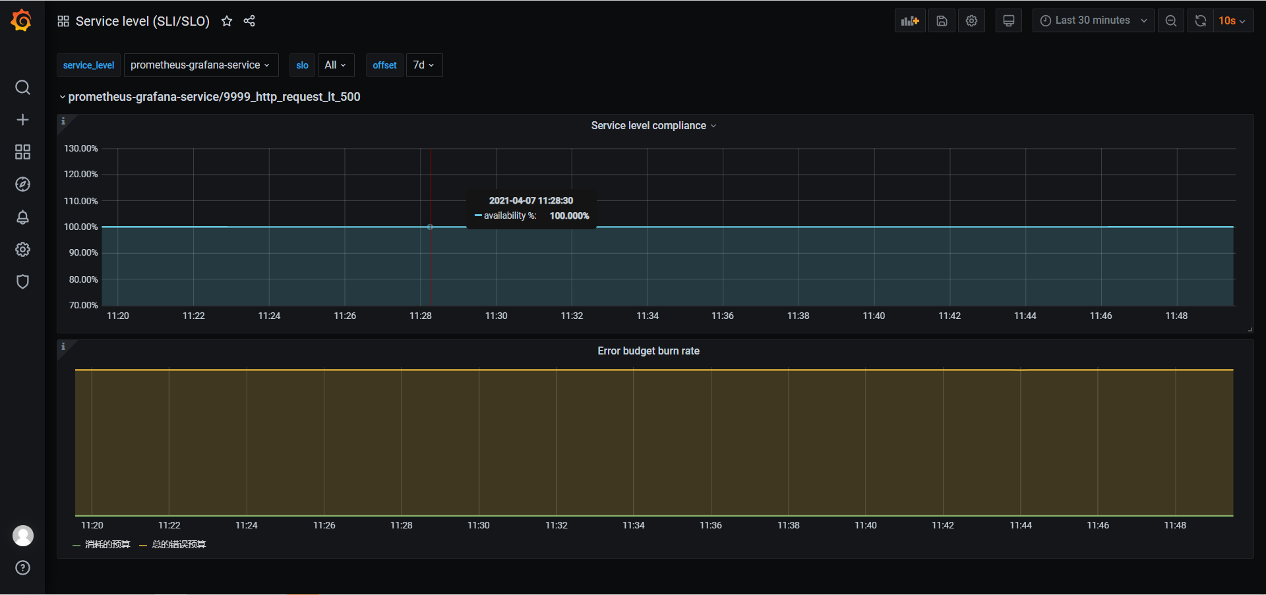1266x595 pixels.
Task: Click the 100.00% y-axis label
Action: click(80, 227)
